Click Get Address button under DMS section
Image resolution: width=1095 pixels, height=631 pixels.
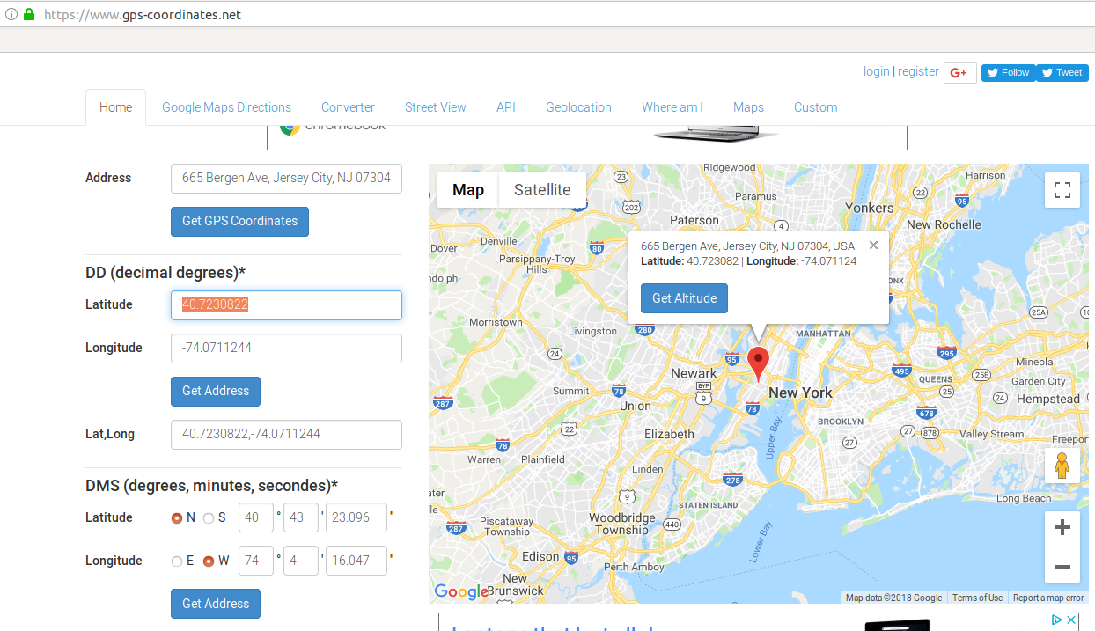[216, 604]
